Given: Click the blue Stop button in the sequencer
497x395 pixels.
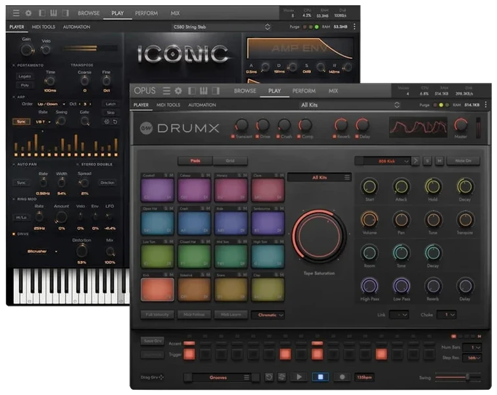Looking at the screenshot, I should click(320, 377).
